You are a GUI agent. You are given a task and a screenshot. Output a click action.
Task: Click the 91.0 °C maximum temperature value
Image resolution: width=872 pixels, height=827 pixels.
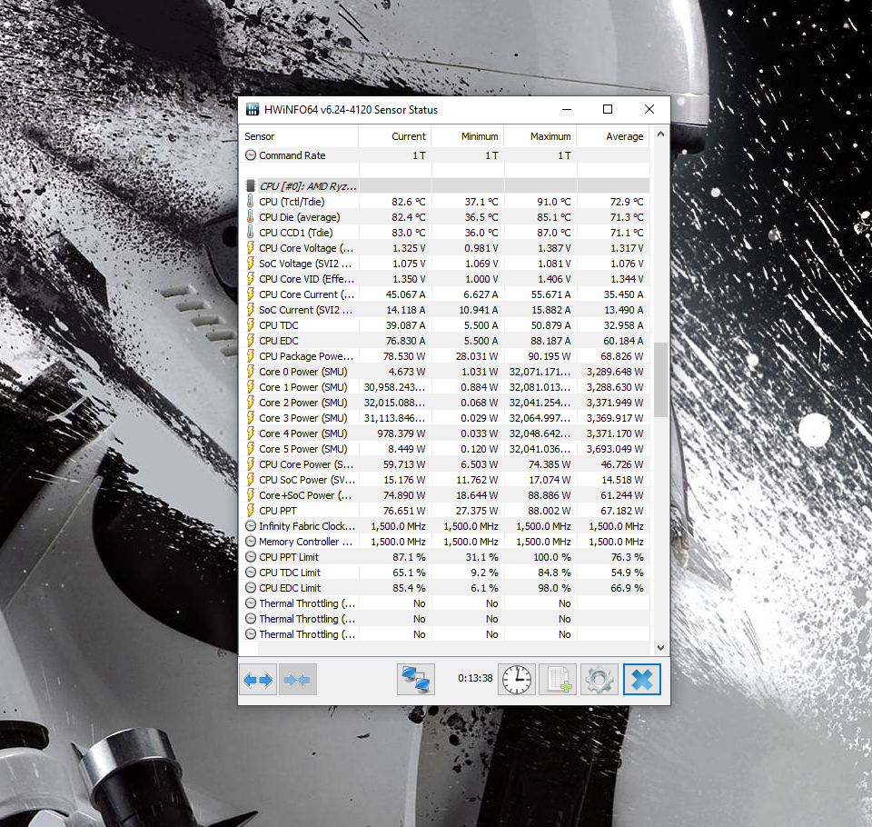coord(554,202)
